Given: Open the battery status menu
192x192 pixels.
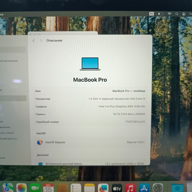Looking at the screenshot, I should tap(160, 14).
